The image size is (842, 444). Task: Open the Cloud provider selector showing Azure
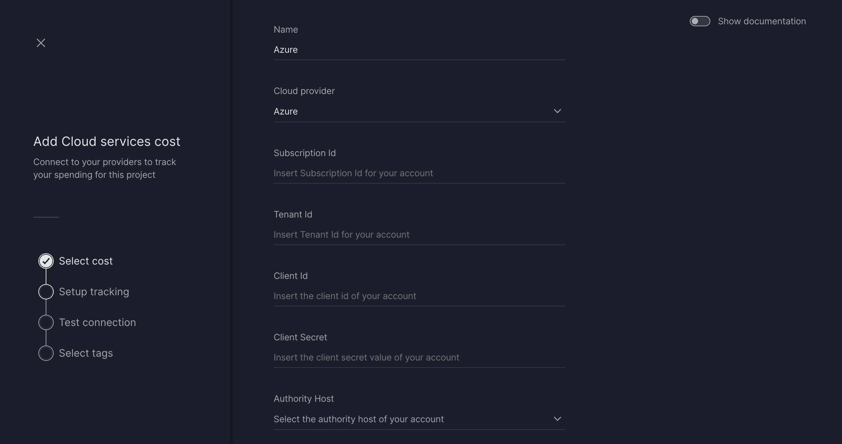click(x=418, y=111)
